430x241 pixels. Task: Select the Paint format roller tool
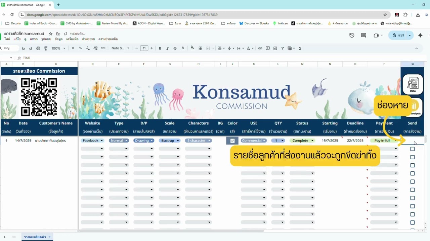[x=46, y=48]
